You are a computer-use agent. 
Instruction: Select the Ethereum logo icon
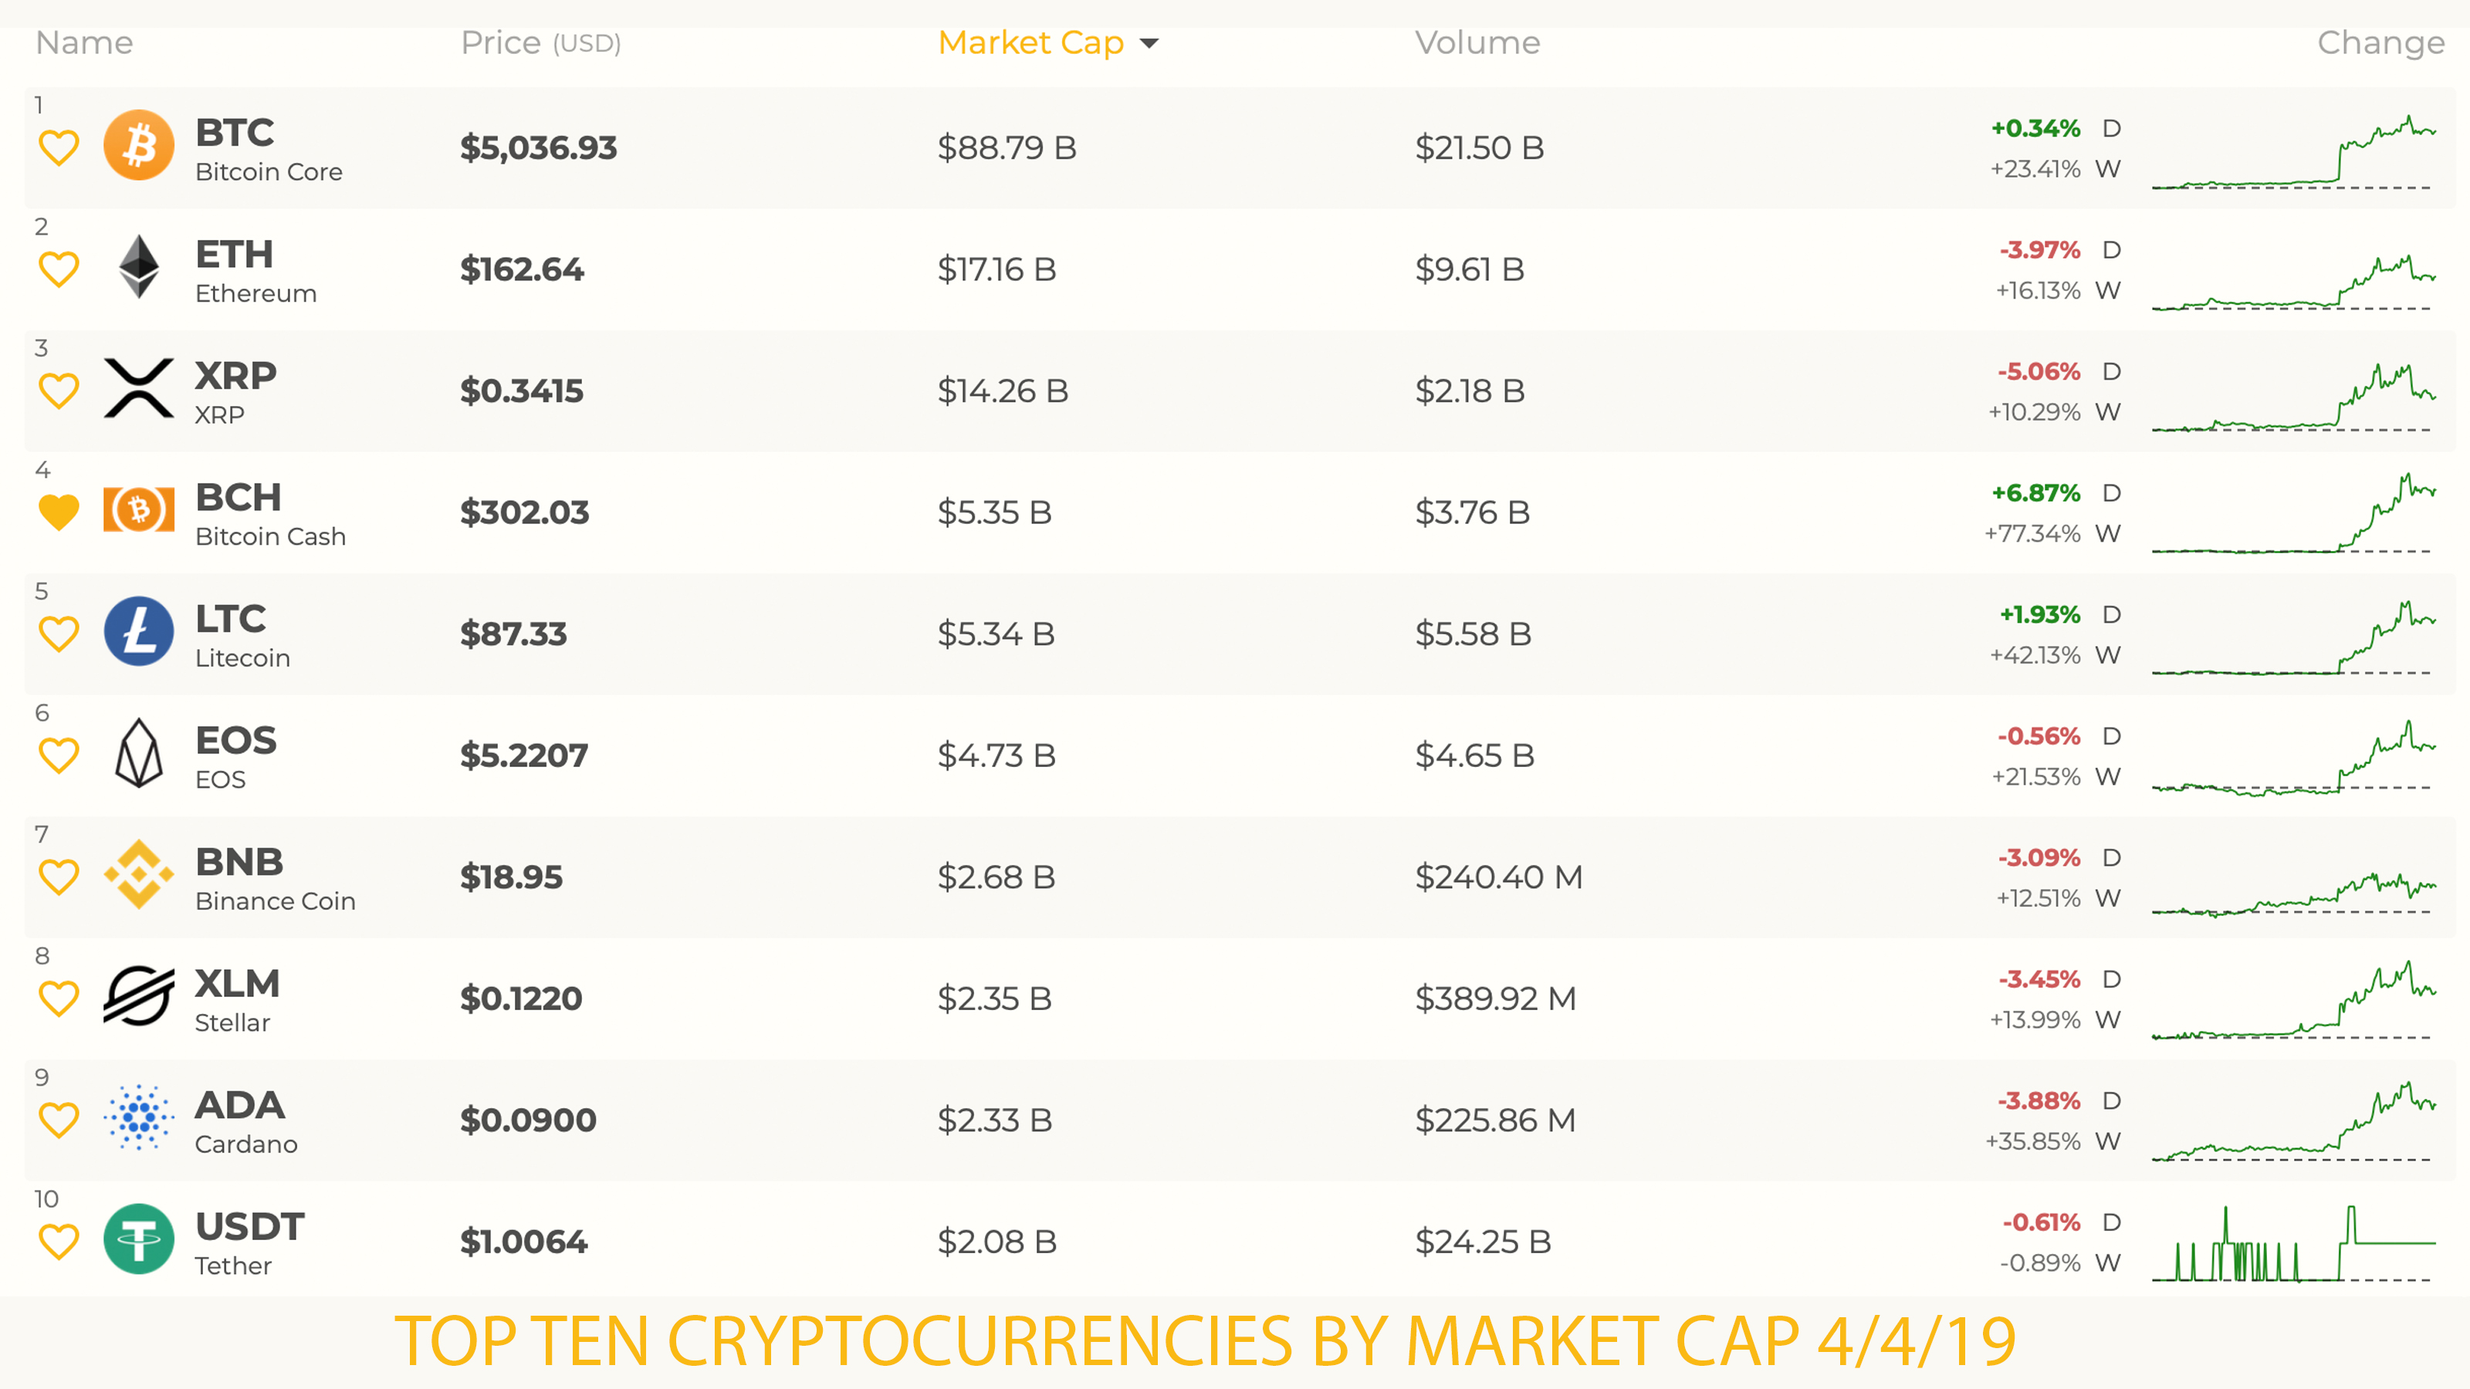click(138, 268)
